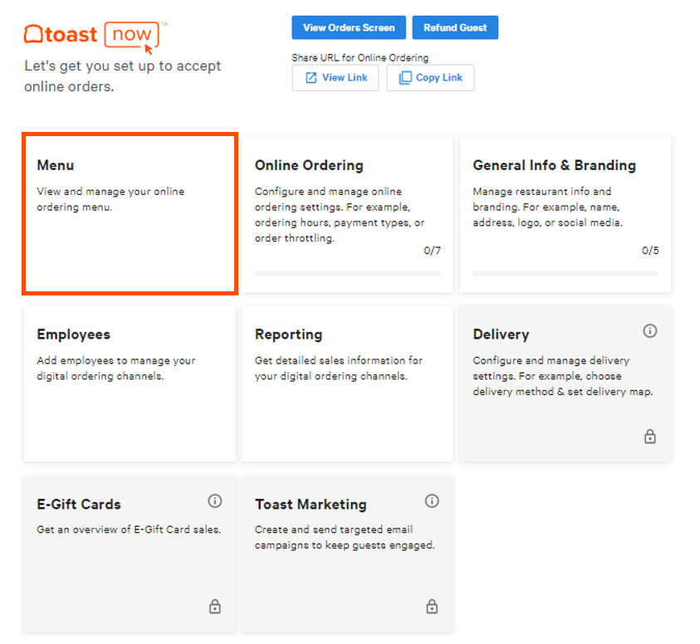Open the Menu card
The width and height of the screenshot is (700, 644).
(x=130, y=214)
